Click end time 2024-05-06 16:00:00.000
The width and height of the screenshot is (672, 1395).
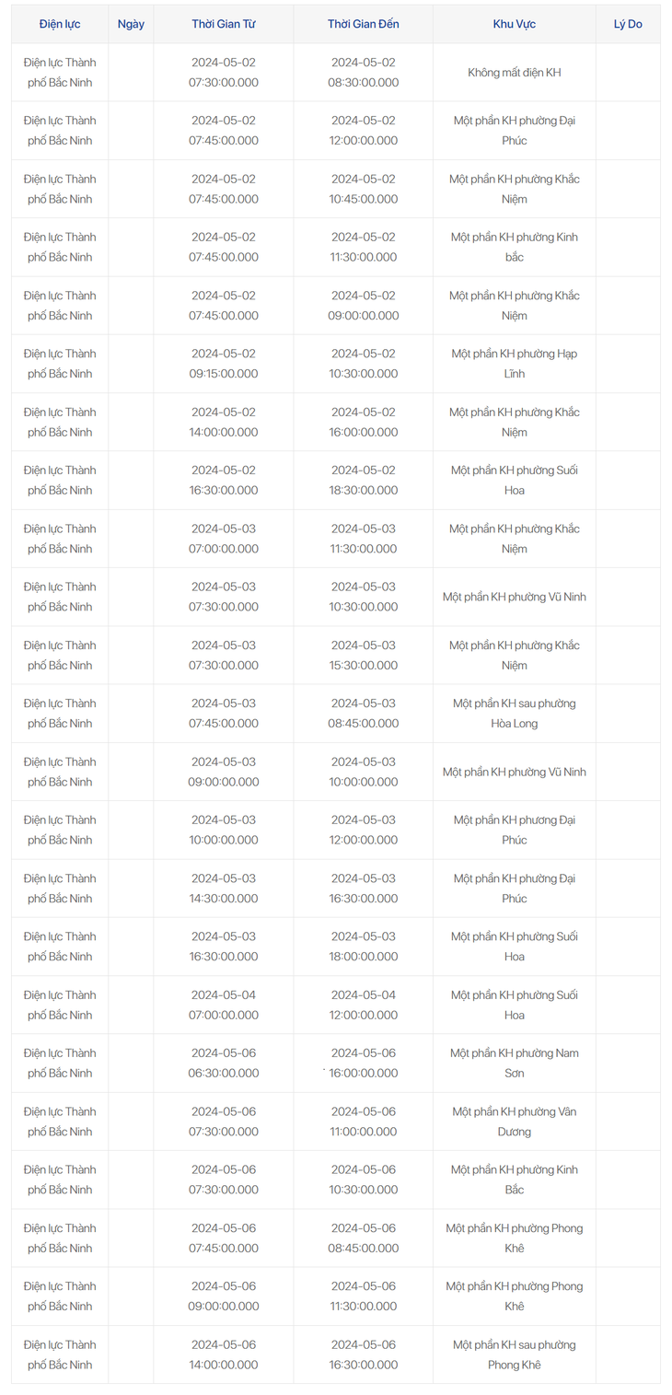click(364, 1063)
